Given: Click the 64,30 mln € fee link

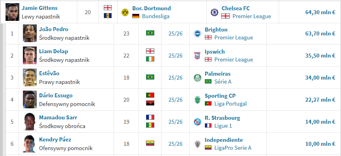Looking at the screenshot, I should coord(320,12).
